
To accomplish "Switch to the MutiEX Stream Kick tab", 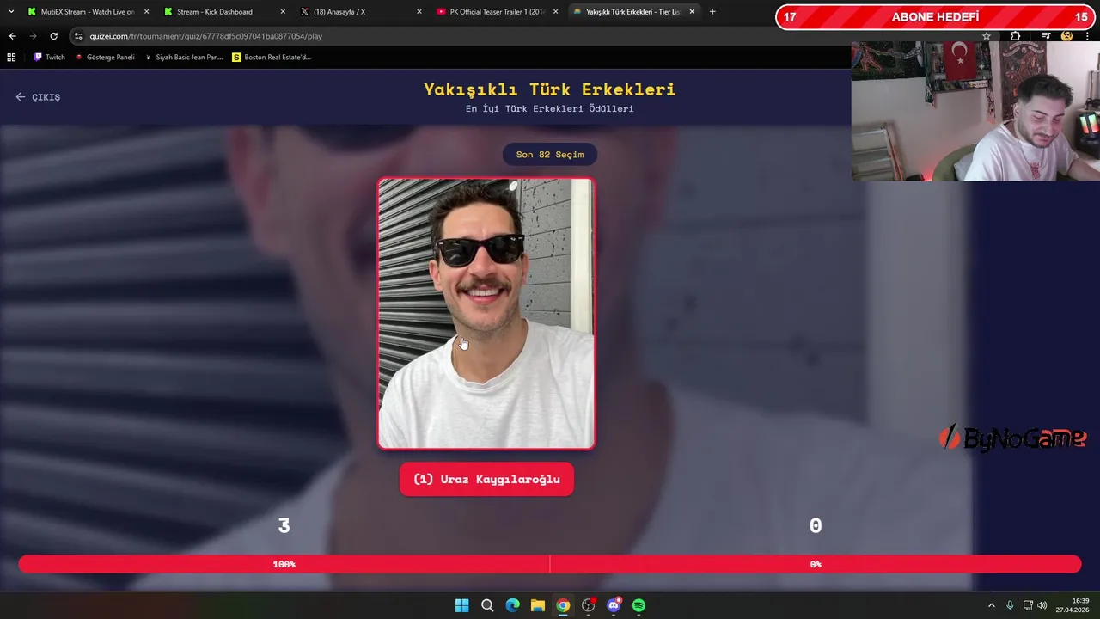I will click(88, 12).
